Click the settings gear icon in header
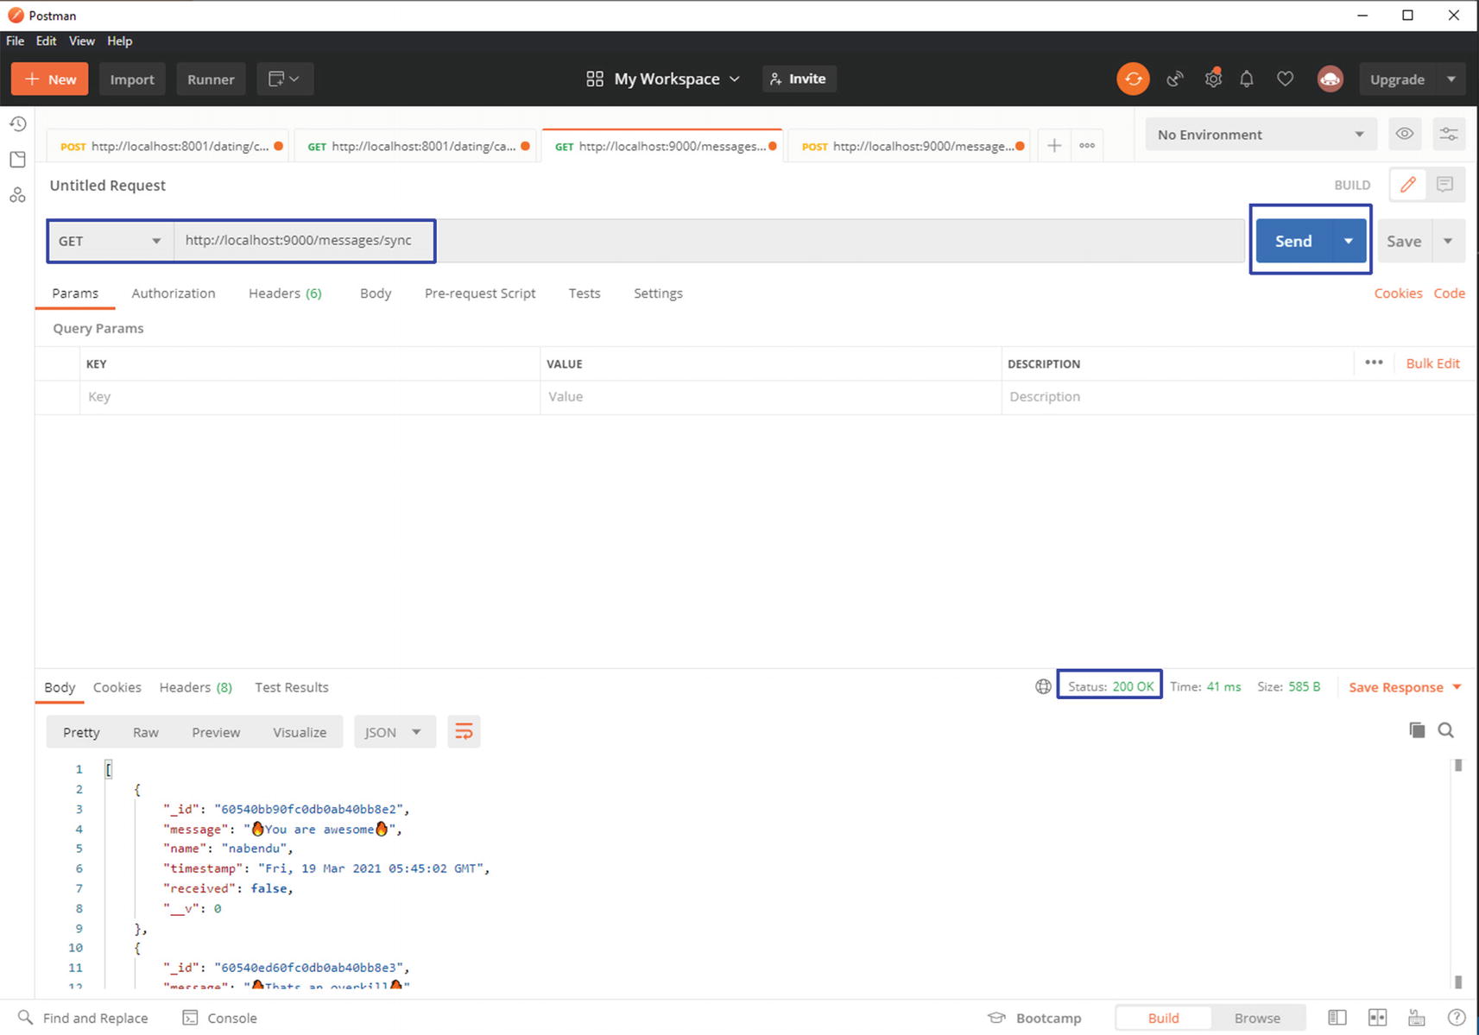Viewport: 1479px width, 1035px height. (x=1213, y=79)
